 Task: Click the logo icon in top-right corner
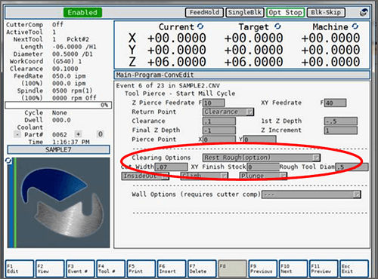pos(364,12)
